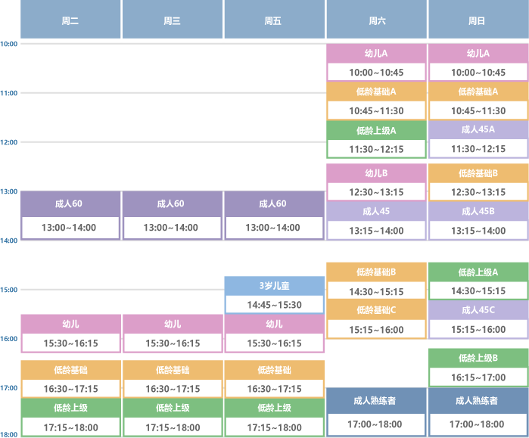Open 周六 低龄基础C class
The width and height of the screenshot is (529, 438).
point(376,319)
